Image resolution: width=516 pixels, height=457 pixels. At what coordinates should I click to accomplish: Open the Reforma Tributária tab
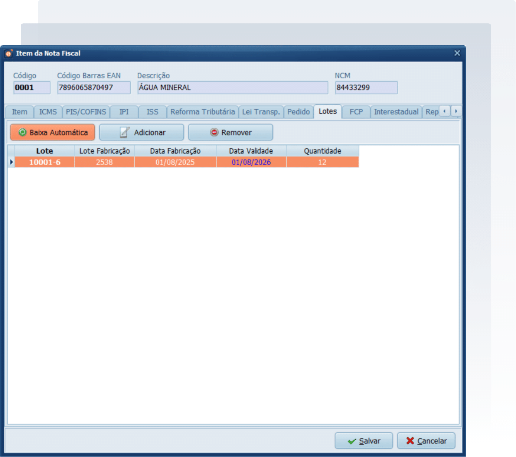tap(202, 112)
